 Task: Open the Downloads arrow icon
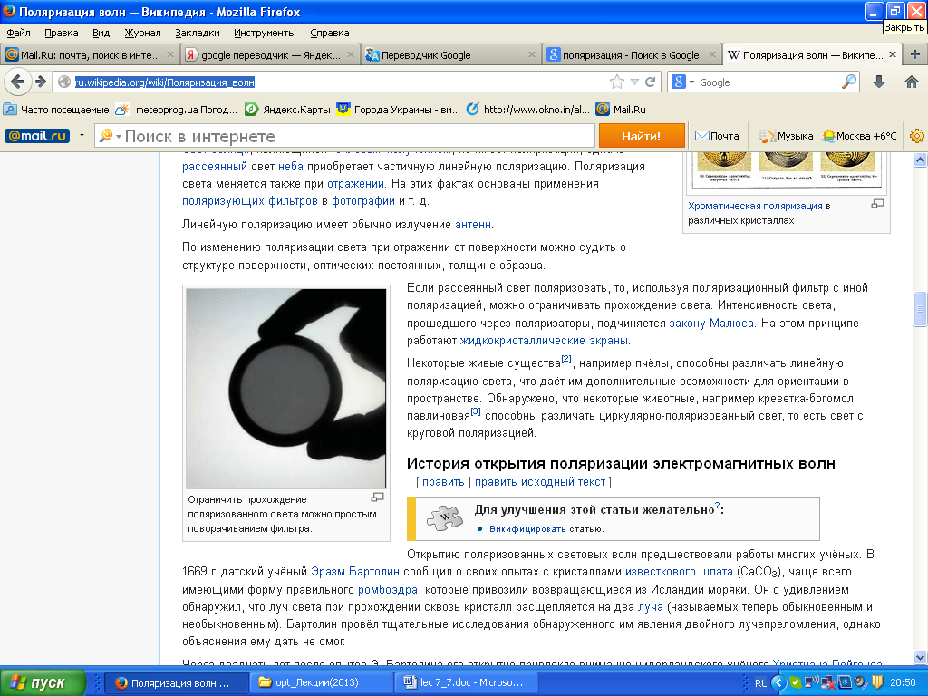point(879,82)
